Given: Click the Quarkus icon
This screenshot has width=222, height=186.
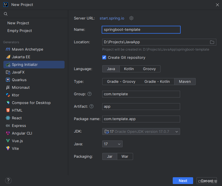Looking at the screenshot, I should [x=8, y=80].
